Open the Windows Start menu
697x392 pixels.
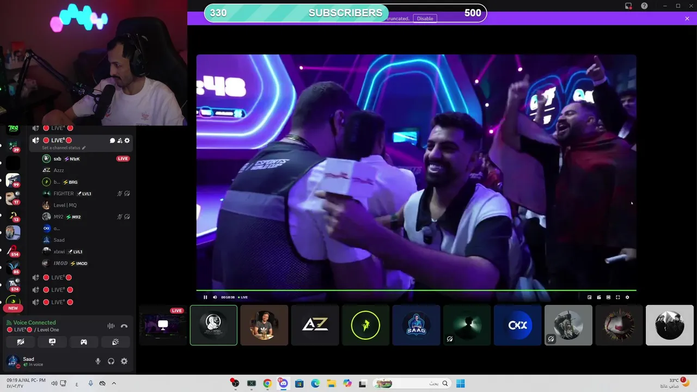tap(461, 383)
